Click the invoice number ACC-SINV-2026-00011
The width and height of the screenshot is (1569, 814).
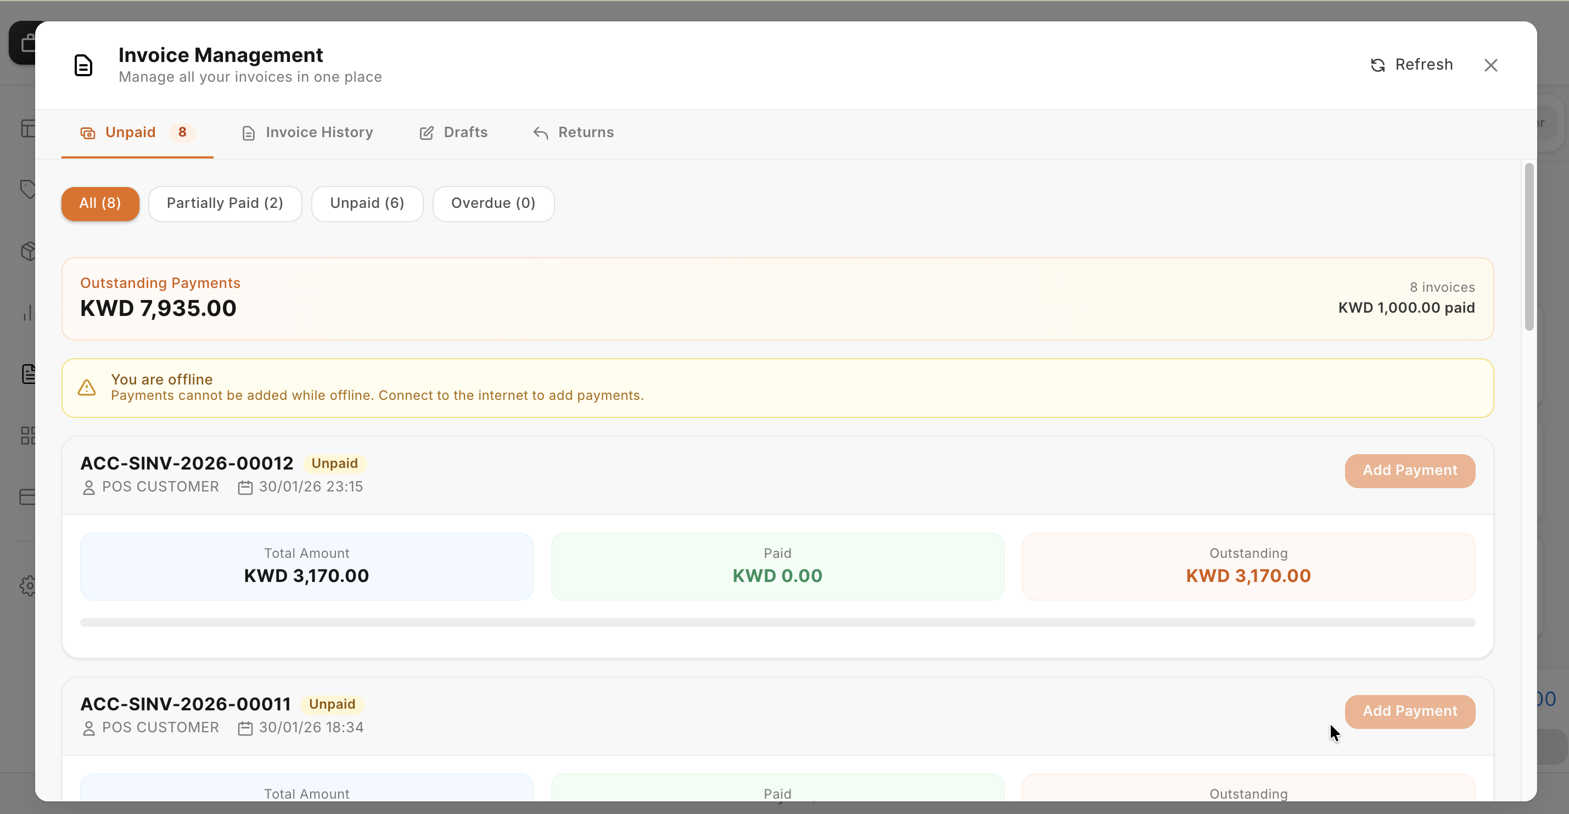(186, 704)
